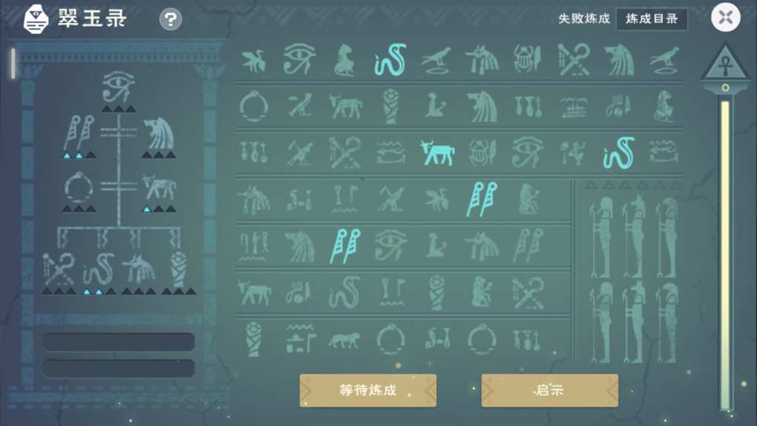Click the 启示 hint button
Screen dimensions: 757x426
click(x=549, y=390)
